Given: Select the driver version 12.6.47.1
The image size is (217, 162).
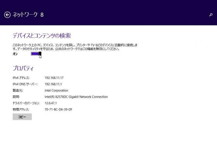Looking at the screenshot, I should 50,103.
